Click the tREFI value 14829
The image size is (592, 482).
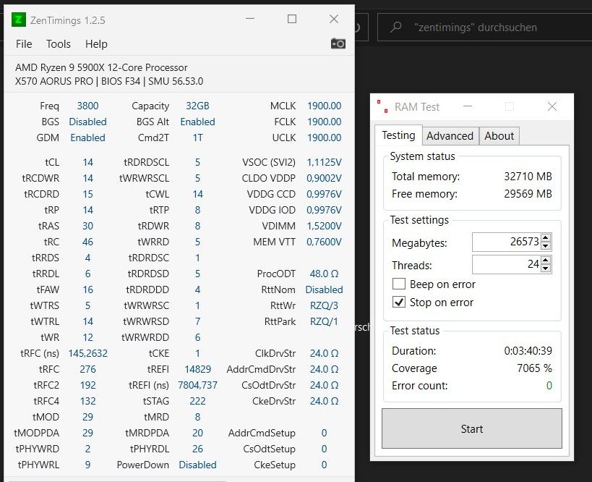[198, 369]
